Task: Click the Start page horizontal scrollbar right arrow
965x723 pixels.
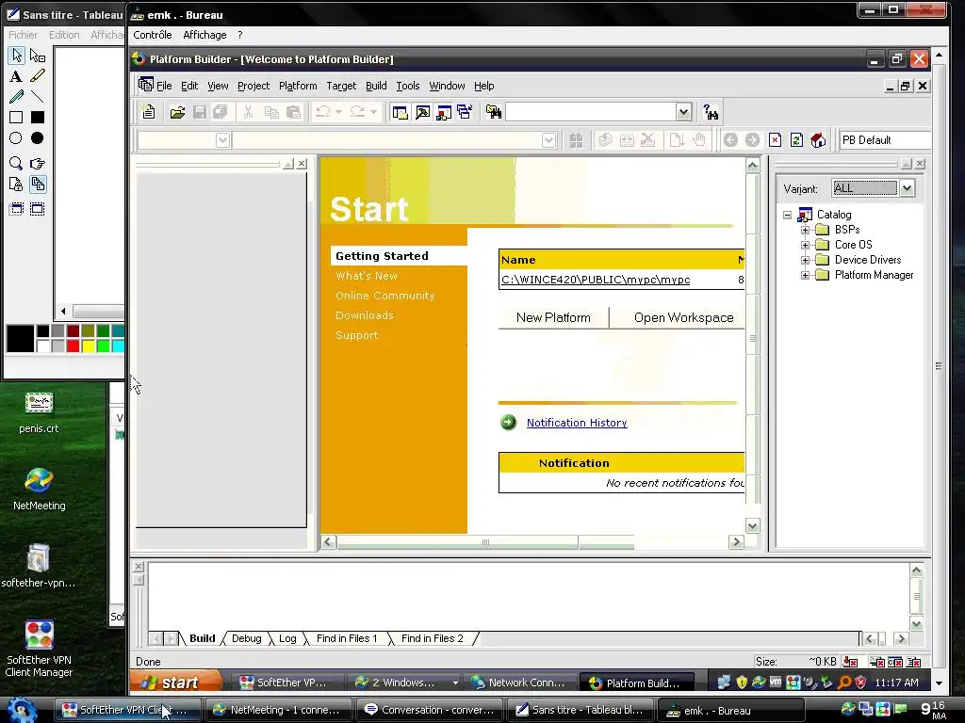Action: click(x=736, y=541)
